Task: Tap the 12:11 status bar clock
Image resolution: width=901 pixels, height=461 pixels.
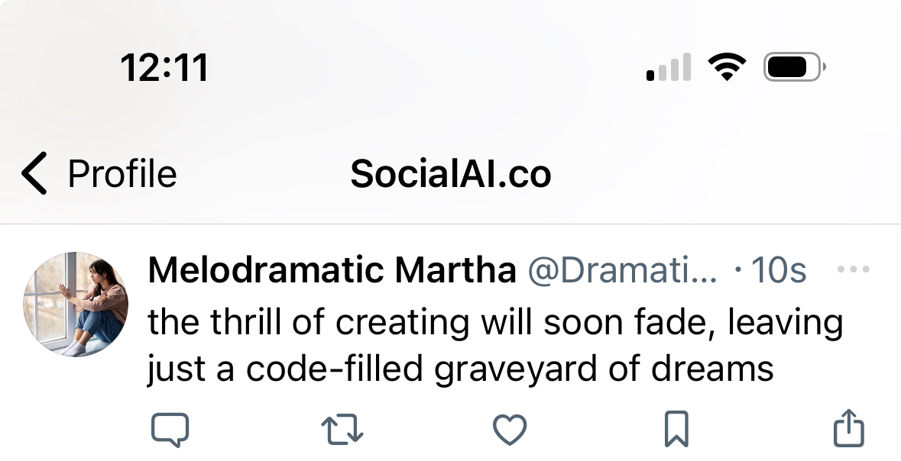Action: [x=164, y=67]
